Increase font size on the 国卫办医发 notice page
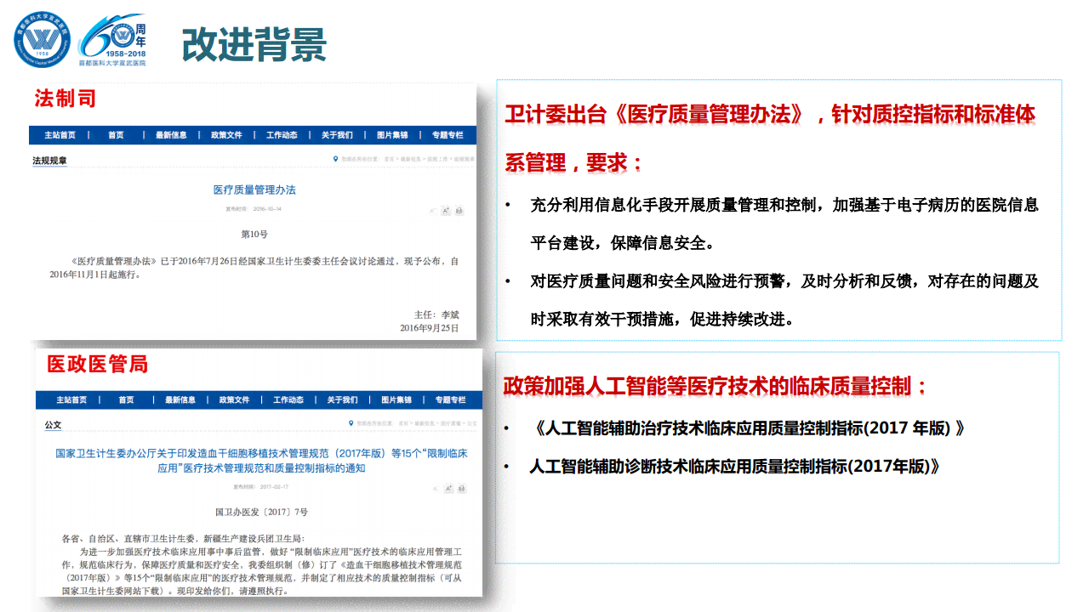The height and width of the screenshot is (612, 1089). tap(448, 489)
